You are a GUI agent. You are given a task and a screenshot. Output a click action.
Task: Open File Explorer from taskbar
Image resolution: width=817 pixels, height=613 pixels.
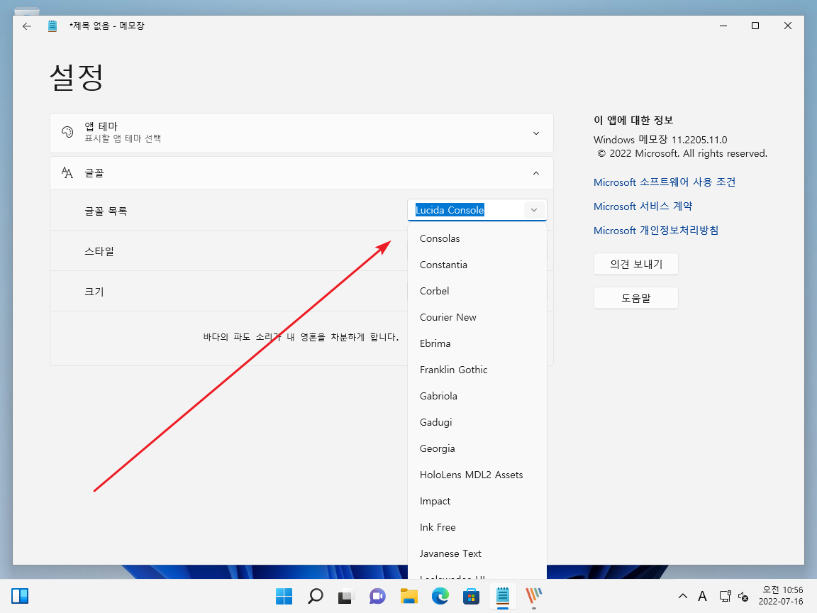(409, 596)
